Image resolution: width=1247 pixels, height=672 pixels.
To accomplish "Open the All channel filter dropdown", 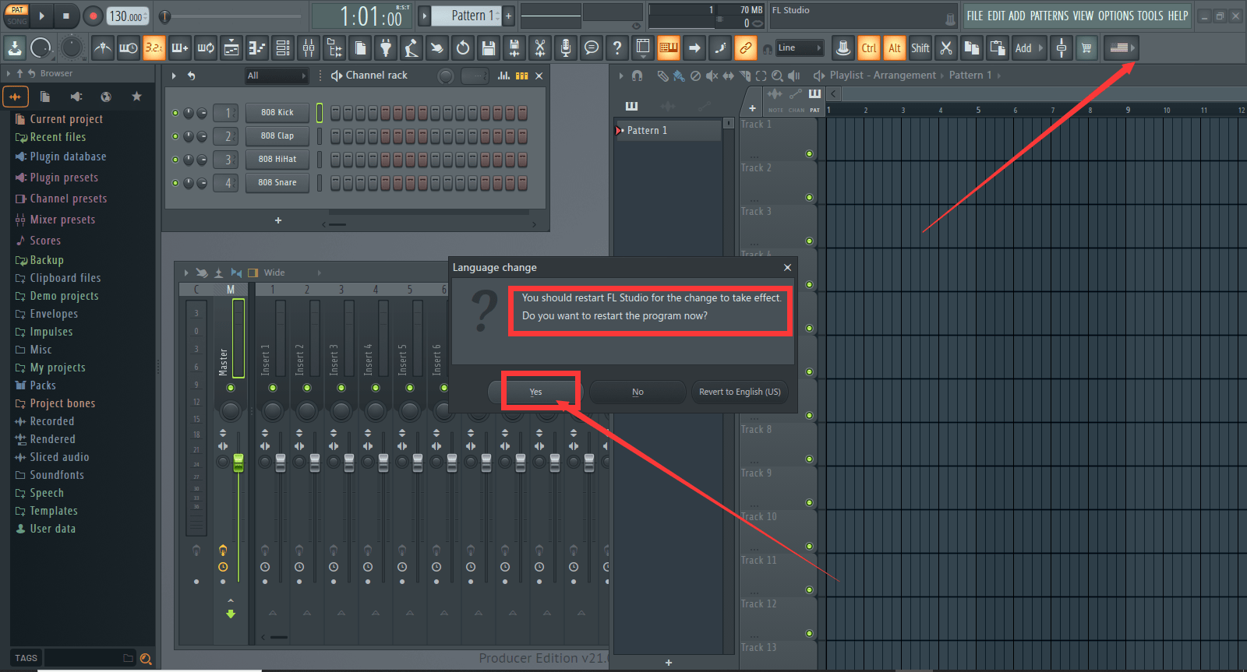I will click(x=277, y=76).
